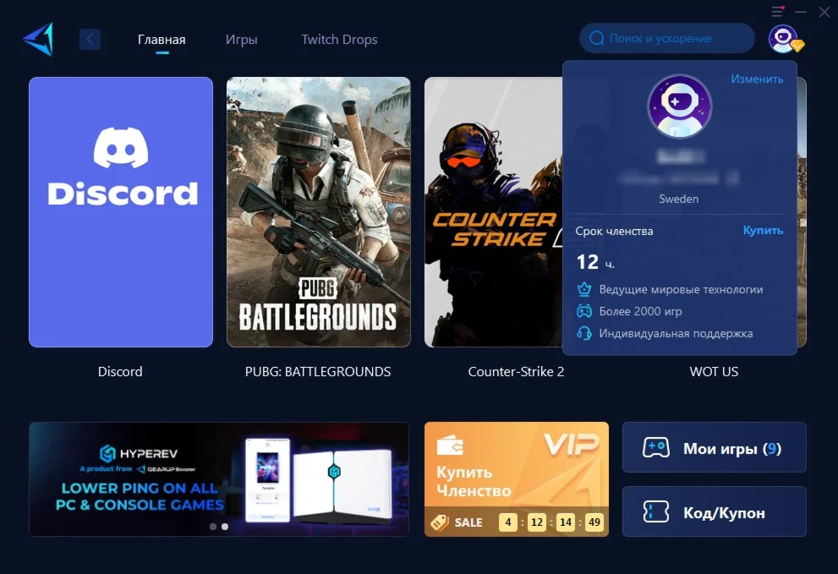Open the Discord card
This screenshot has height=574, width=838.
(x=121, y=212)
